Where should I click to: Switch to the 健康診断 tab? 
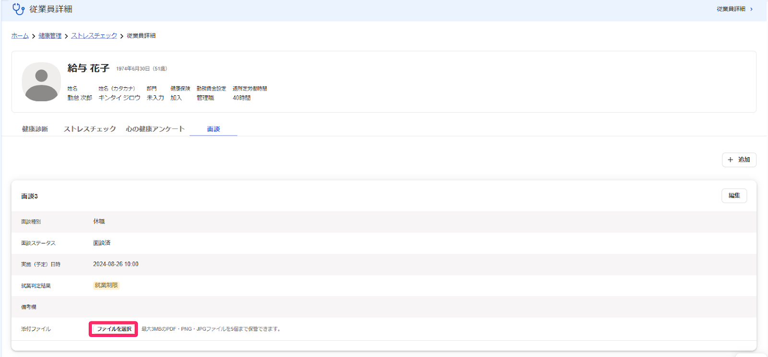[x=35, y=129]
